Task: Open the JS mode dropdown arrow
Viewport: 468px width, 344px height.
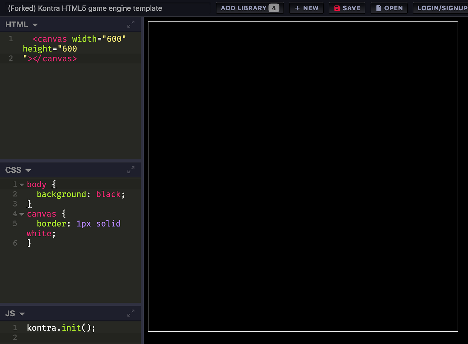Action: pyautogui.click(x=22, y=314)
